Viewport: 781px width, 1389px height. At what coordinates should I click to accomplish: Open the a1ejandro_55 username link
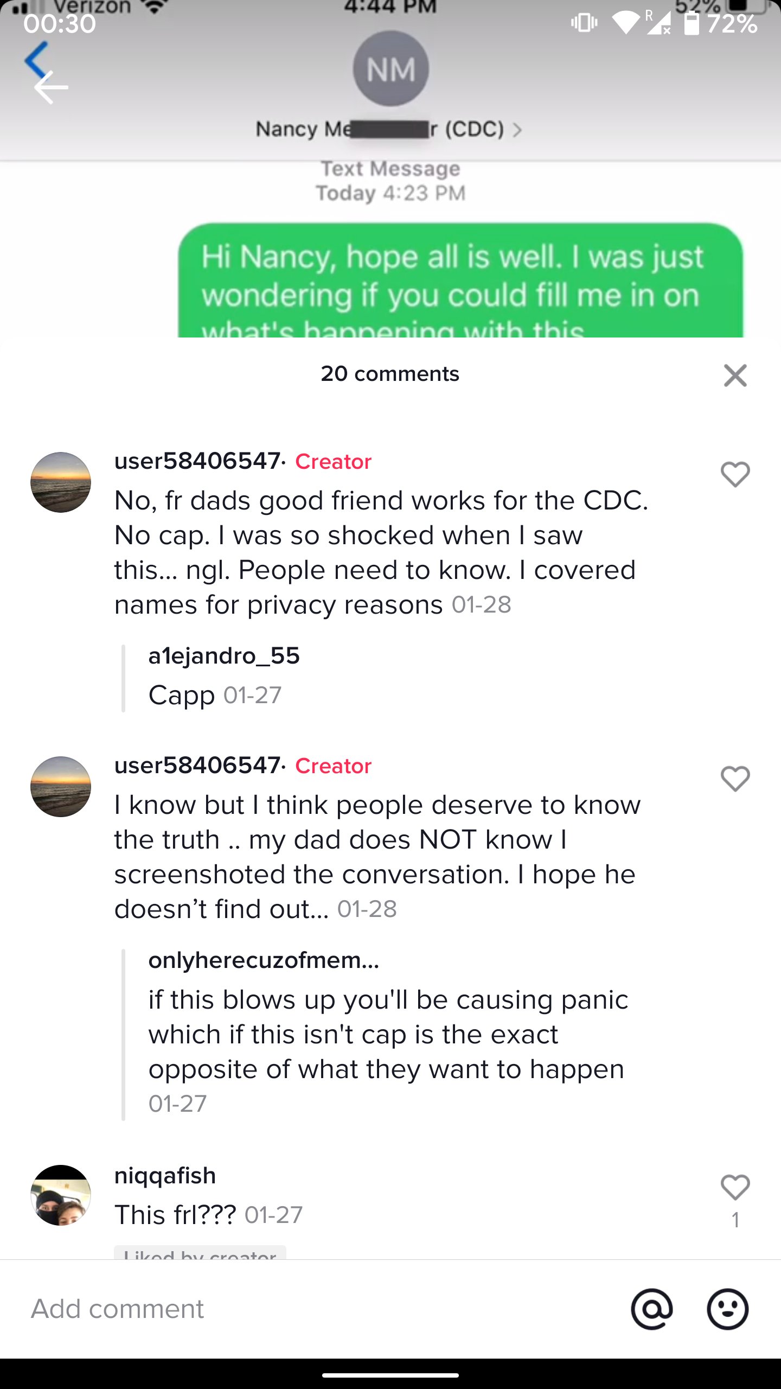coord(224,656)
